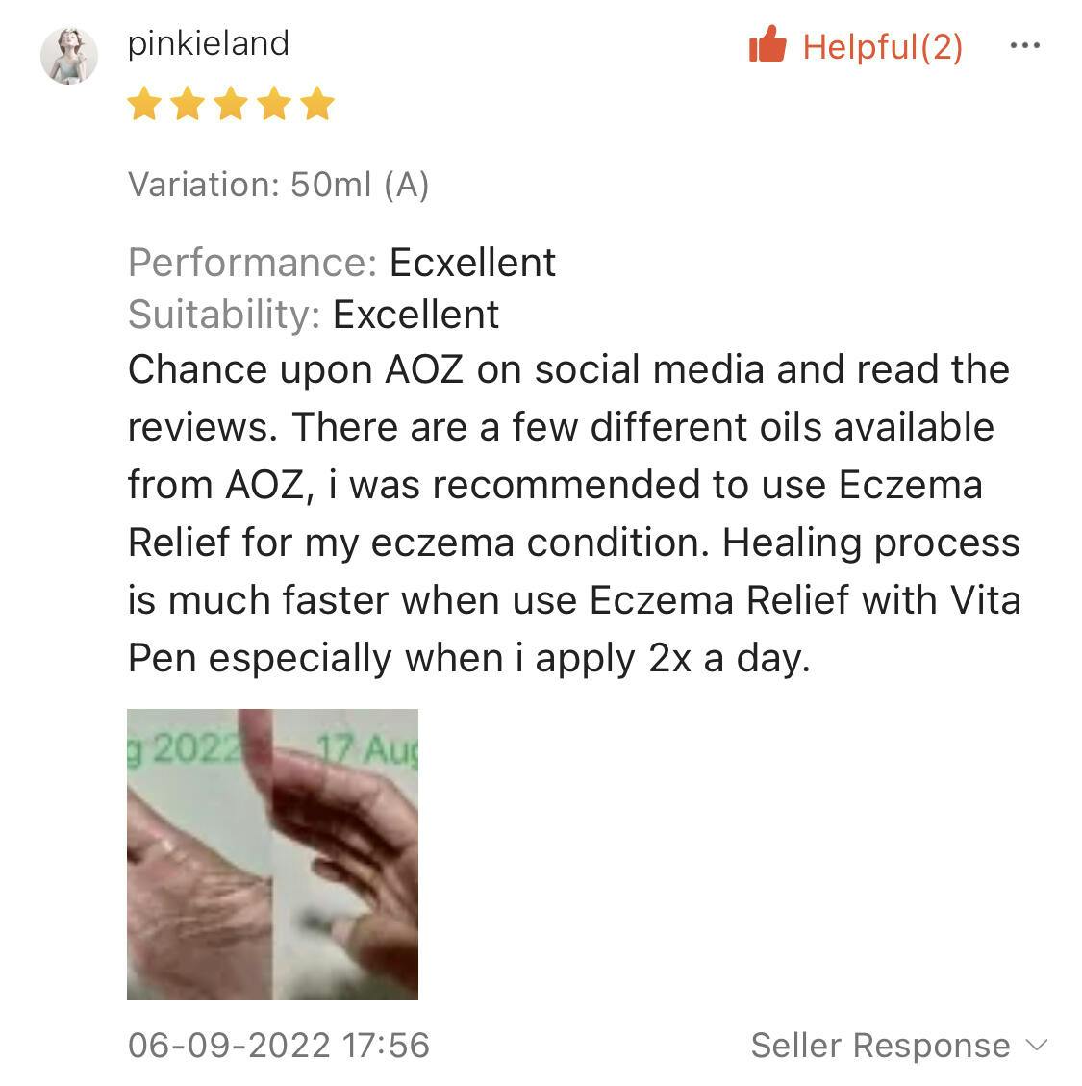
Task: Click the 17 Aug side of photo
Action: pos(345,854)
